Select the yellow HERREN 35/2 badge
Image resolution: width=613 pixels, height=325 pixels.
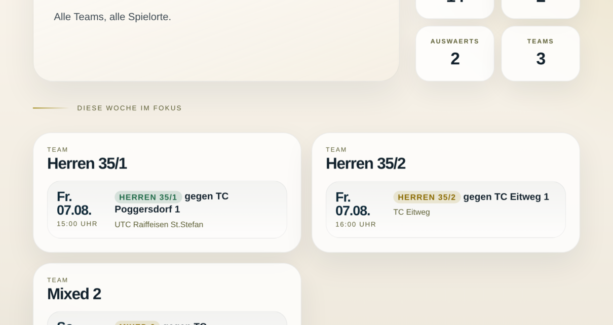[427, 197]
